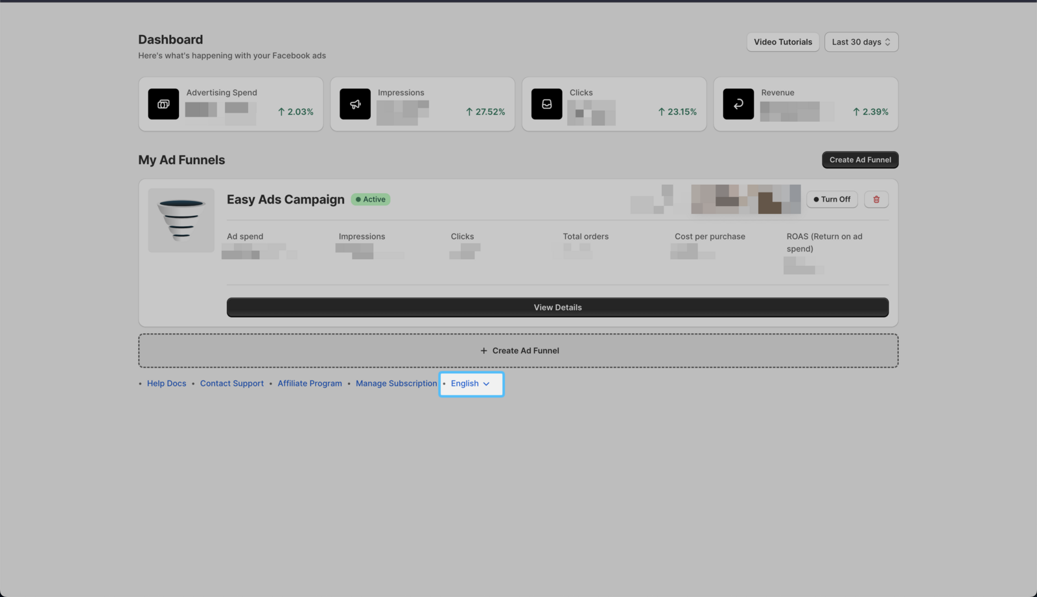Delete campaign using red trash icon
The height and width of the screenshot is (597, 1037).
[x=876, y=200]
